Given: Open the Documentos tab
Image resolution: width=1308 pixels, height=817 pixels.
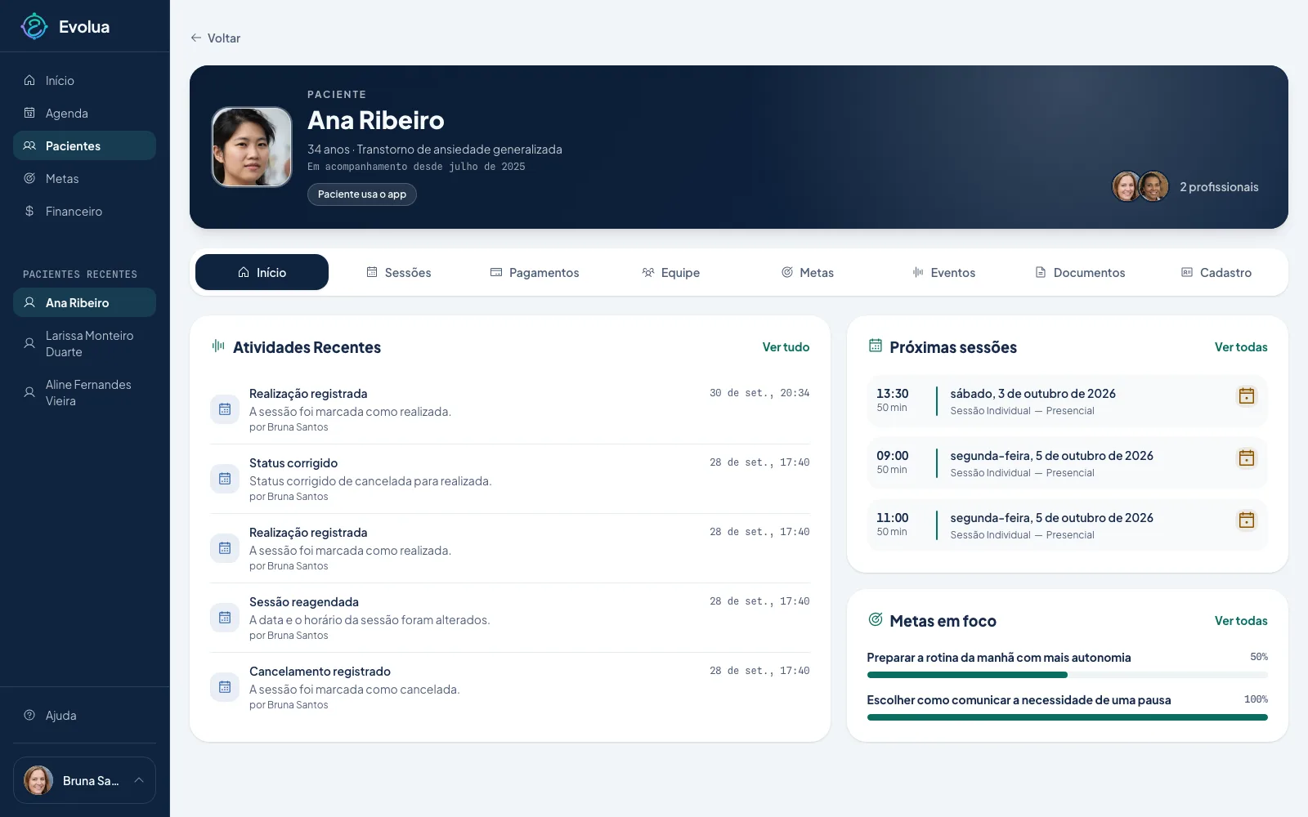Looking at the screenshot, I should pyautogui.click(x=1081, y=272).
